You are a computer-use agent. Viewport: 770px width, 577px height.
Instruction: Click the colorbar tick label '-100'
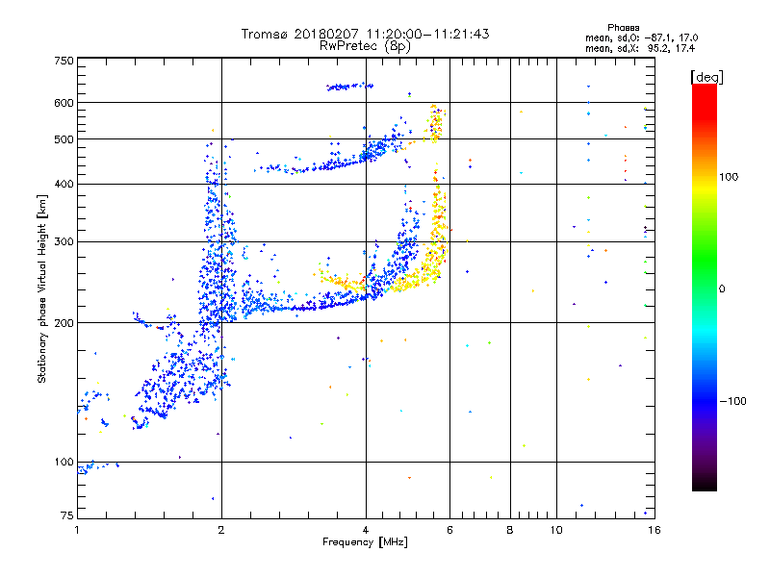coord(733,401)
